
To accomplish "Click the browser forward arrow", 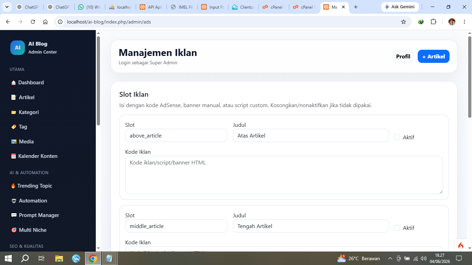I will click(20, 22).
